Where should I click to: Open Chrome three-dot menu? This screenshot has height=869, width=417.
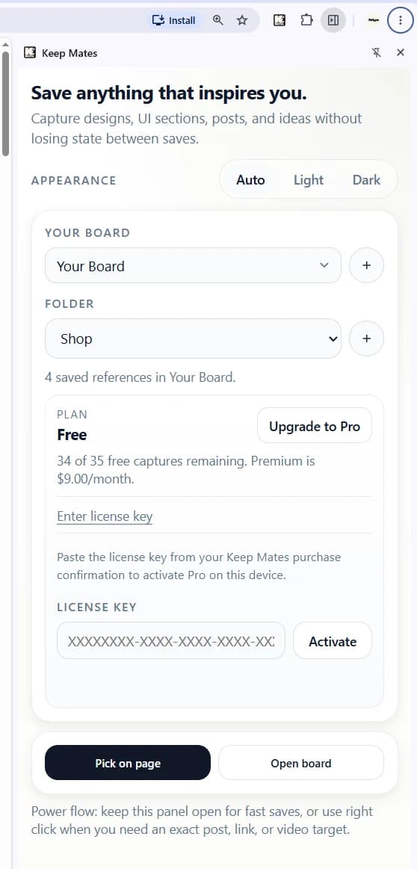point(400,20)
